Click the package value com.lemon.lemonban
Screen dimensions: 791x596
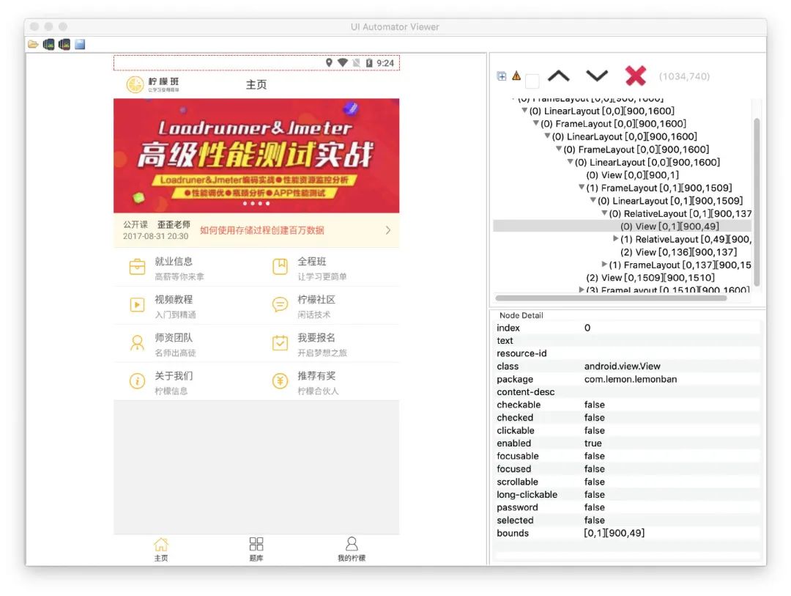[631, 379]
